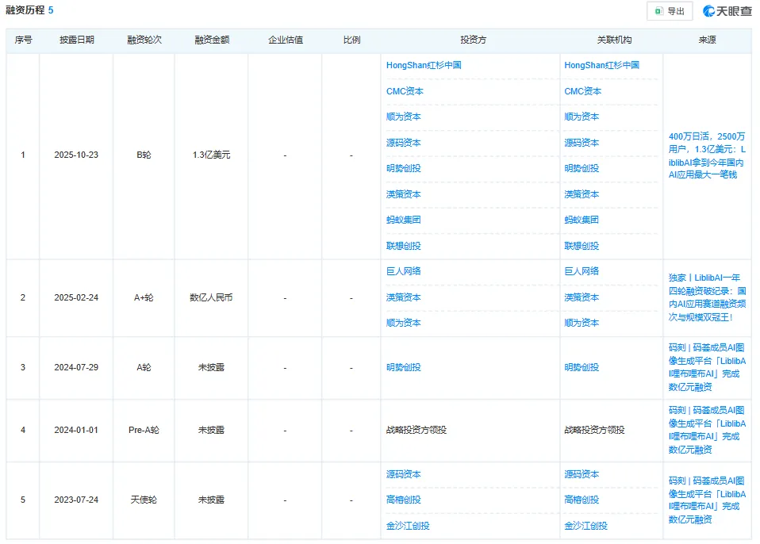Select the date cell 2023-07-24
The width and height of the screenshot is (760, 544).
tap(76, 500)
